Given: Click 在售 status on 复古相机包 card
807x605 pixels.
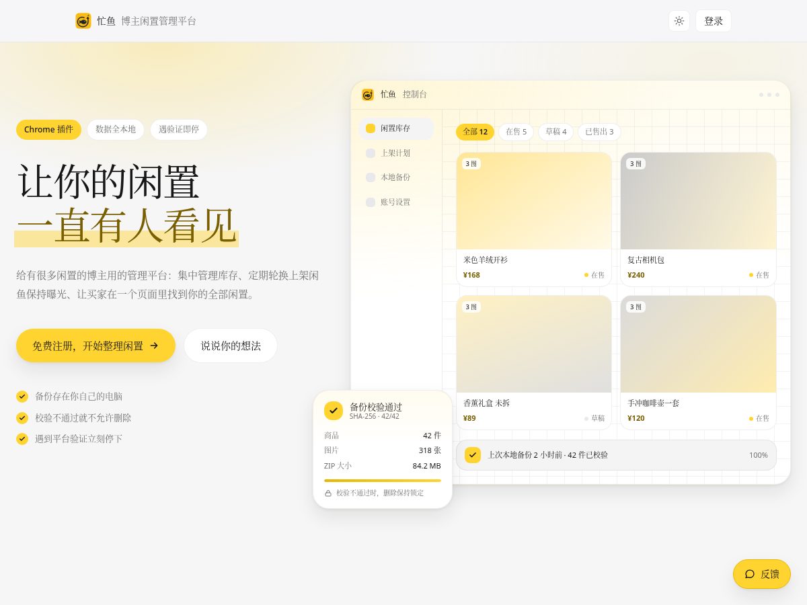Looking at the screenshot, I should pyautogui.click(x=759, y=275).
